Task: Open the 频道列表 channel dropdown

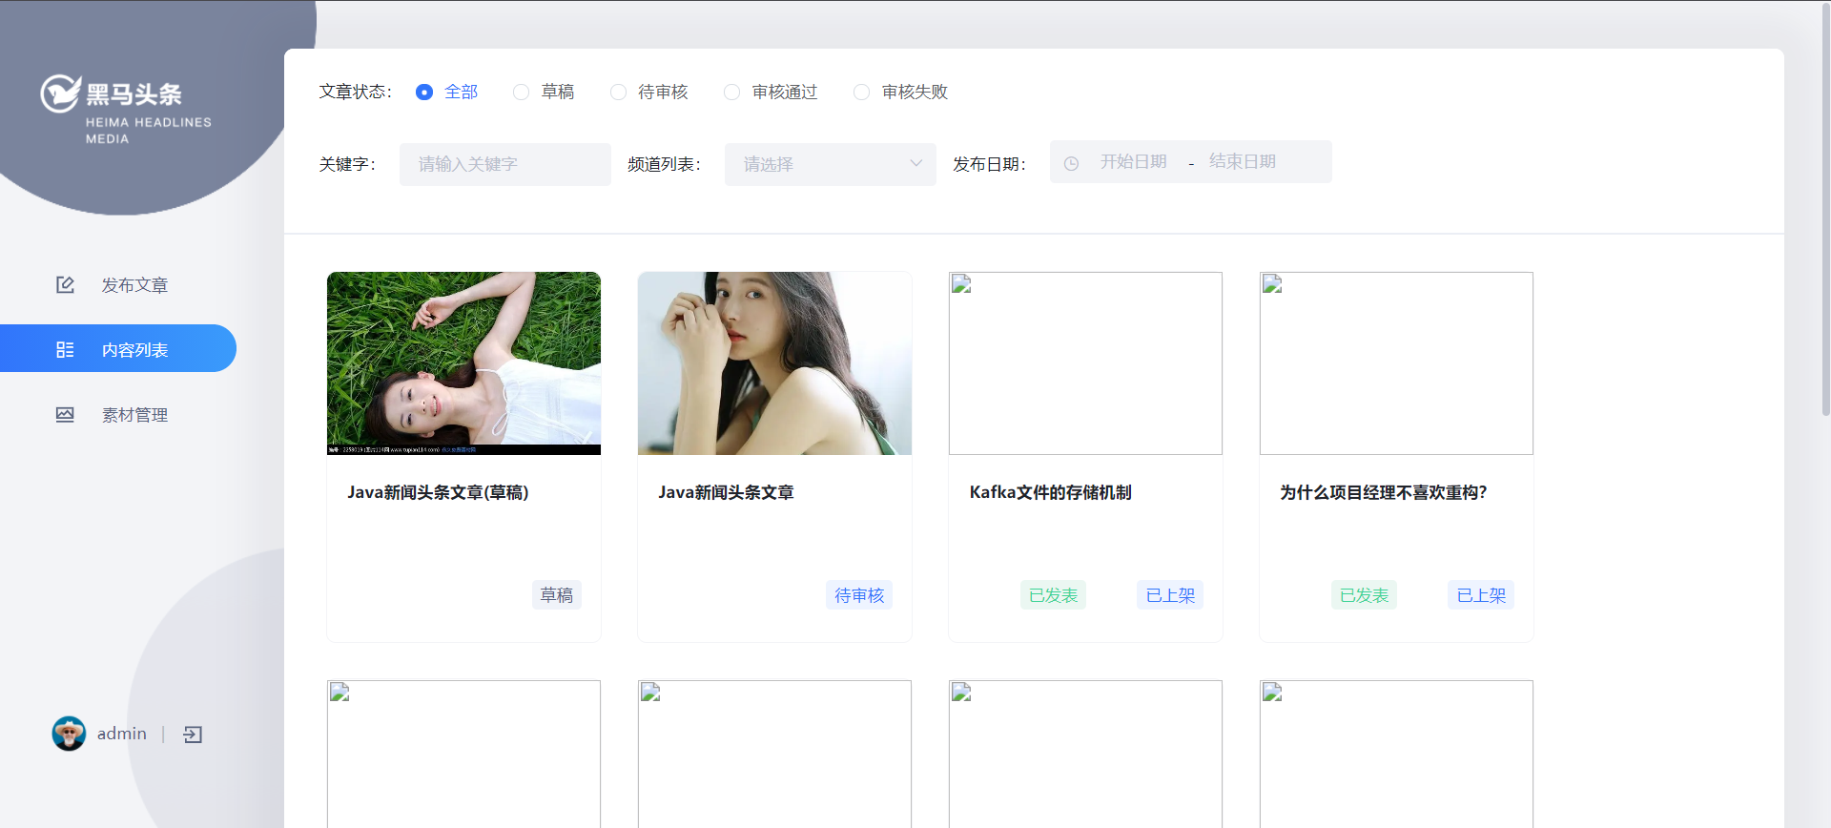Action: tap(831, 164)
